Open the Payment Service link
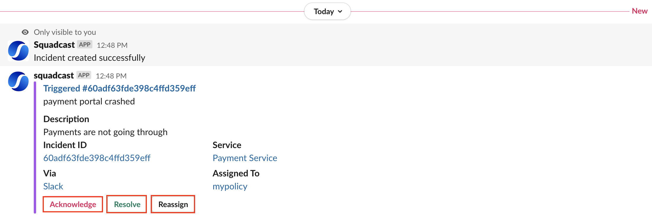This screenshot has width=652, height=223. 245,158
